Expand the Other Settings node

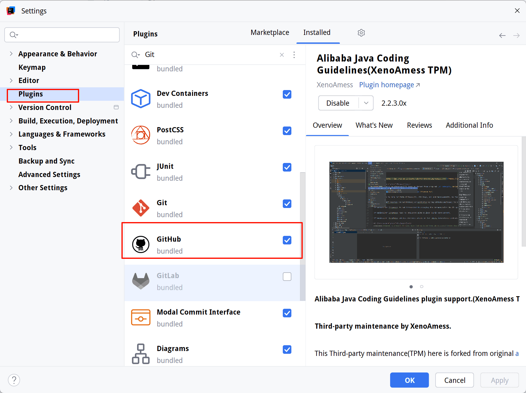point(11,187)
